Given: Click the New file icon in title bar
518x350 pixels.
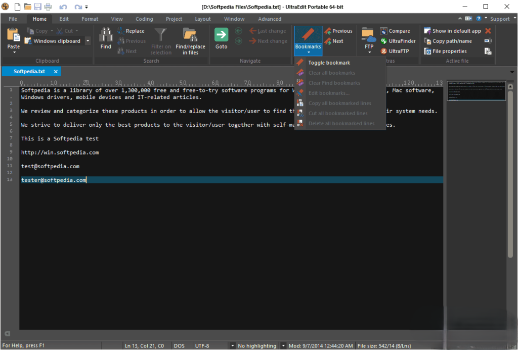Looking at the screenshot, I should [x=17, y=7].
